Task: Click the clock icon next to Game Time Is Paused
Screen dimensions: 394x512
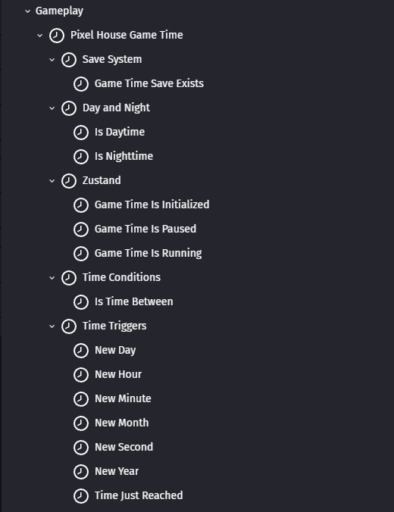Action: [x=81, y=229]
